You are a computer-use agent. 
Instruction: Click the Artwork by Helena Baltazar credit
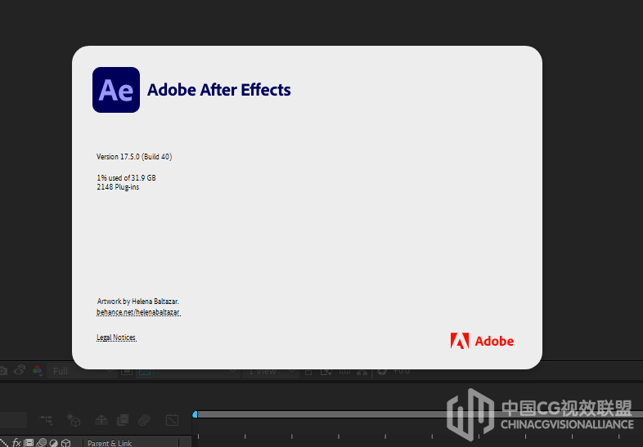point(137,302)
